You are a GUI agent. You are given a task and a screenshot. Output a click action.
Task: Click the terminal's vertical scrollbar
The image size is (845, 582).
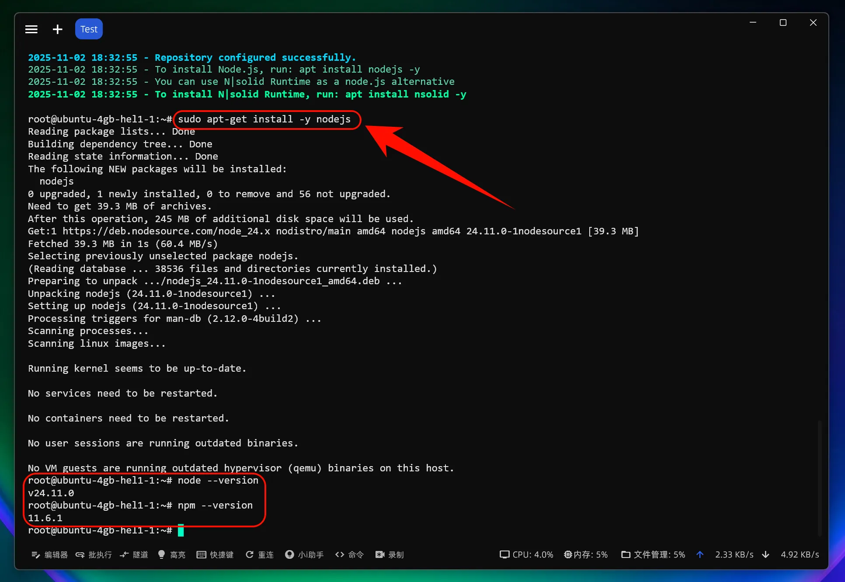pos(819,477)
